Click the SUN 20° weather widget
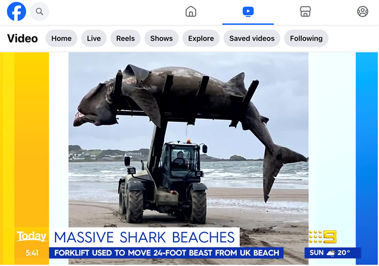 (x=333, y=253)
